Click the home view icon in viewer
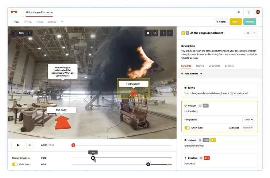This screenshot has width=270, height=178. pos(148,33)
